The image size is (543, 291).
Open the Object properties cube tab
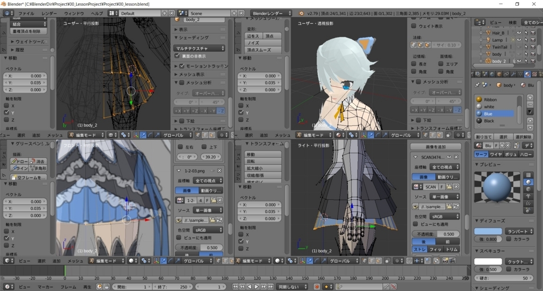[499, 74]
